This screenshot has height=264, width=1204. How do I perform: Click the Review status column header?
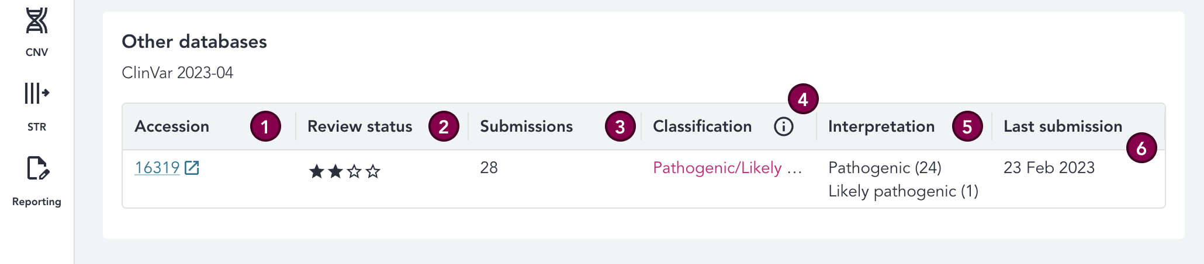coord(359,126)
